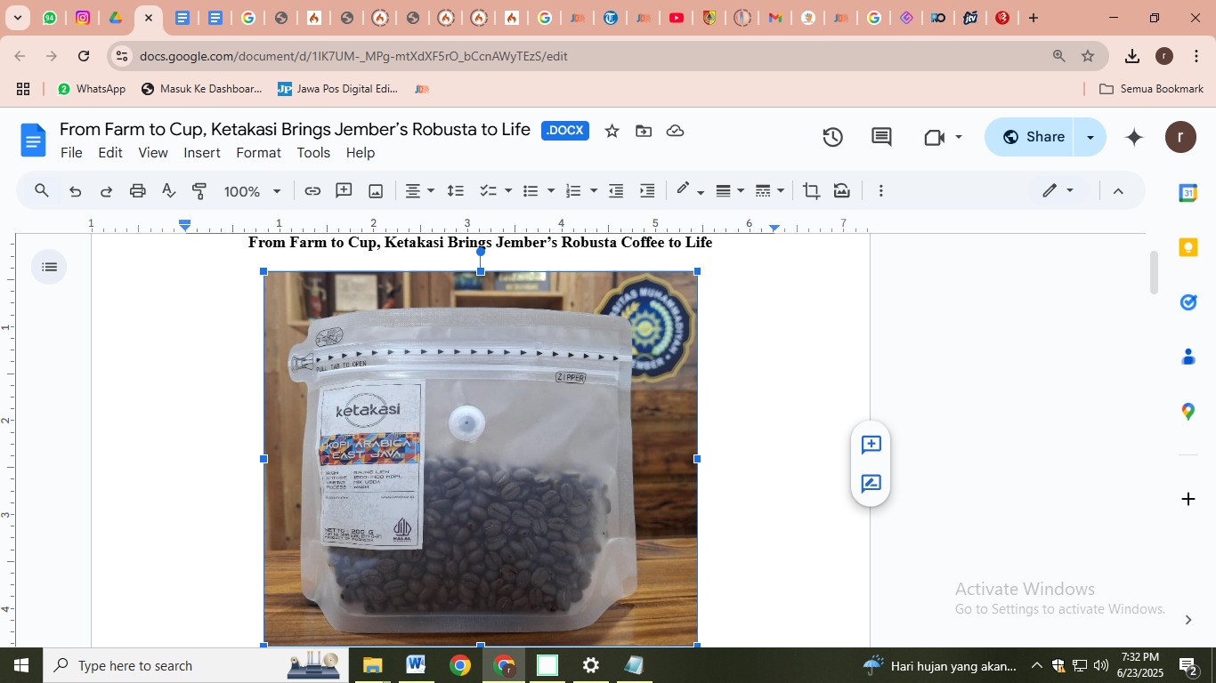This screenshot has width=1216, height=683.
Task: Open Contacts side panel
Action: (x=1188, y=357)
